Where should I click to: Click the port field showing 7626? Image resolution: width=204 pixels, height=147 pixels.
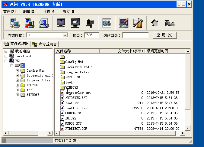[91, 35]
